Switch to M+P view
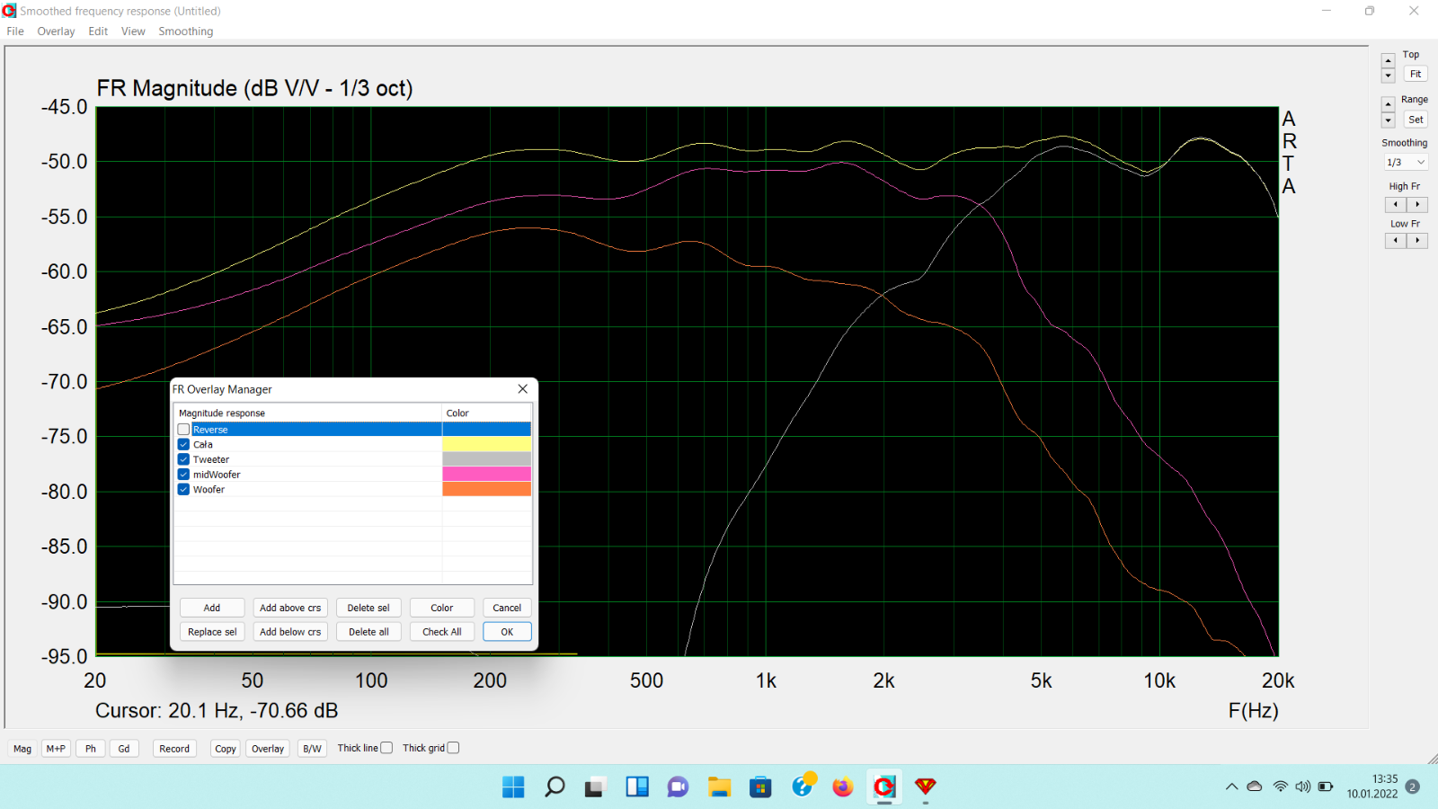This screenshot has width=1438, height=809. coord(56,749)
